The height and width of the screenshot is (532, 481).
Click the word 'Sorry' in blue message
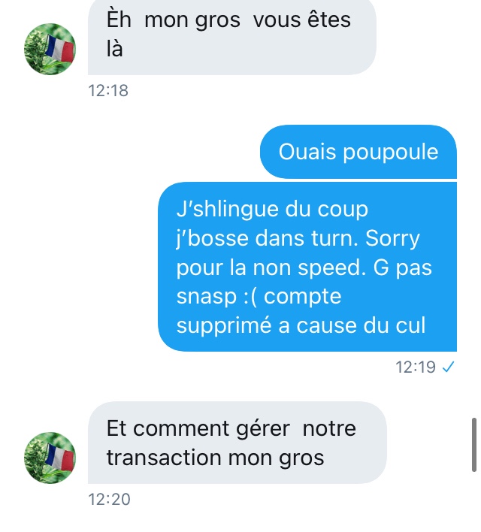click(392, 239)
